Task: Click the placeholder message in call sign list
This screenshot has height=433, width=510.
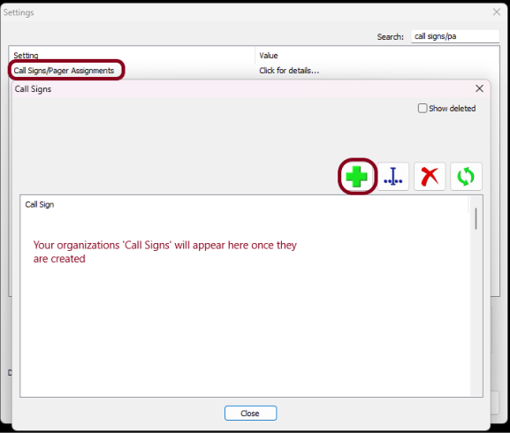Action: [165, 252]
